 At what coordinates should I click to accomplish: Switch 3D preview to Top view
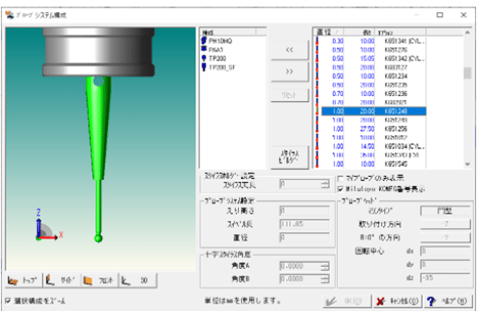click(23, 280)
